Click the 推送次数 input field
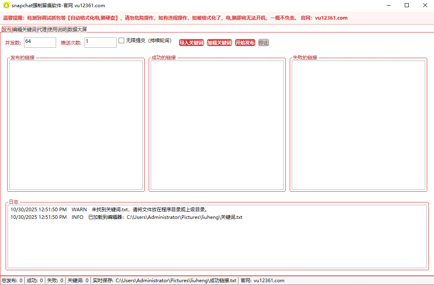 click(100, 42)
